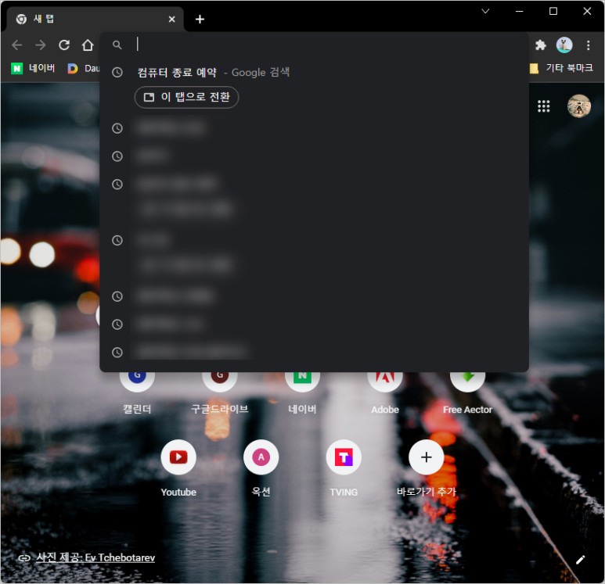Image resolution: width=605 pixels, height=584 pixels.
Task: Maximize the Chrome window
Action: coord(553,11)
